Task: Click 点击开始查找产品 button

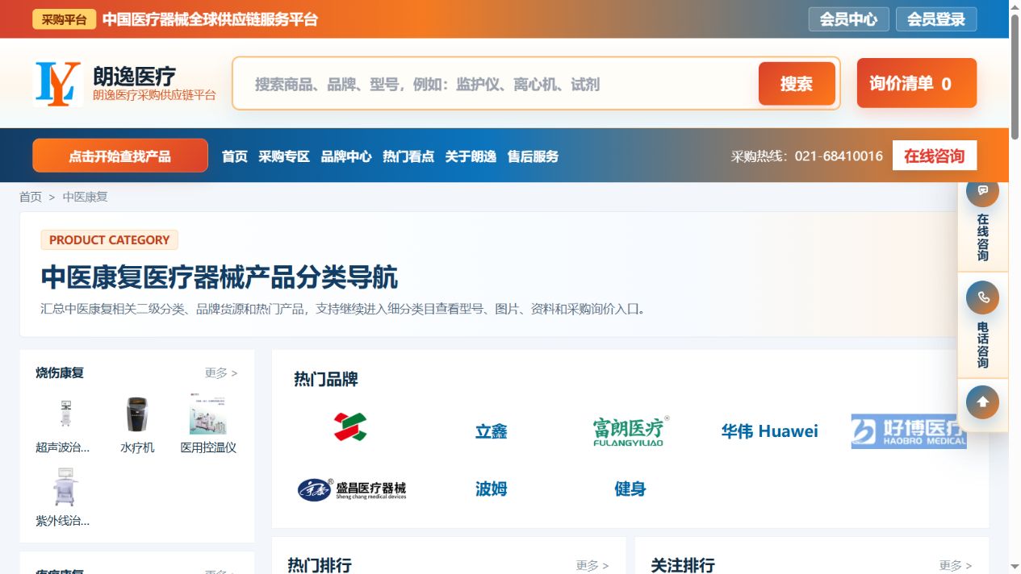Action: [x=120, y=156]
